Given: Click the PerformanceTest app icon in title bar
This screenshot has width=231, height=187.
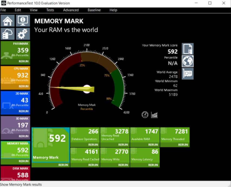Looking at the screenshot, I should (4, 3).
